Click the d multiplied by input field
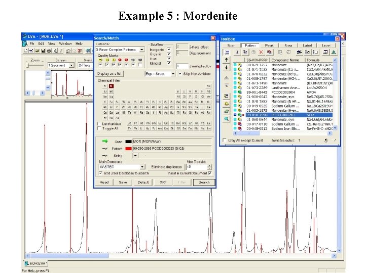 tap(182, 66)
